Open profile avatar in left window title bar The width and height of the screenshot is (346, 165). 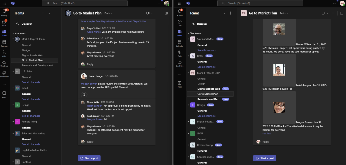pos(167,3)
